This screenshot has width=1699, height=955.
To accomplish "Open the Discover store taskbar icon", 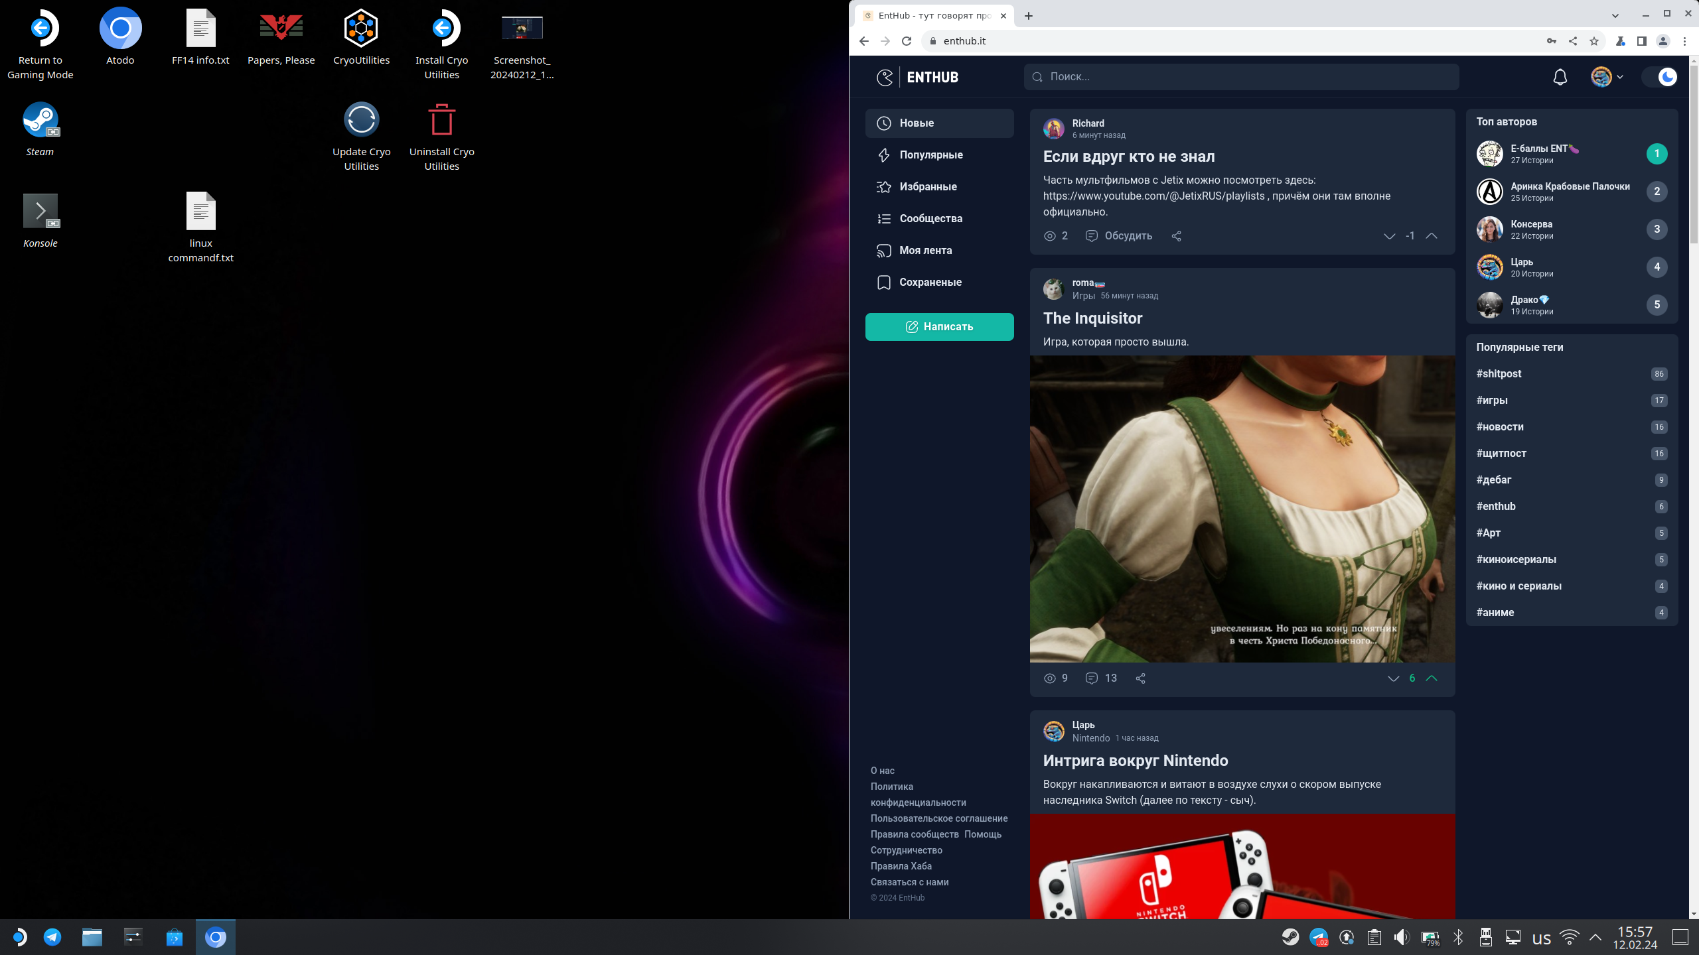I will coord(175,937).
